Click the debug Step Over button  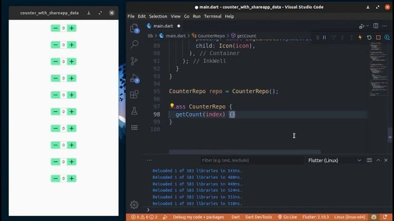click(x=334, y=37)
